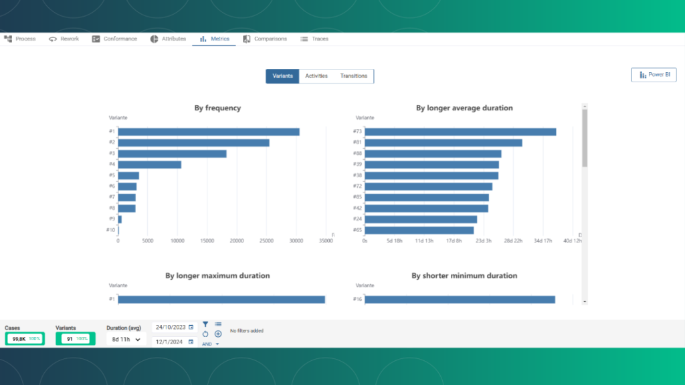Click the add filter plus icon
Viewport: 685px width, 385px height.
(x=218, y=334)
